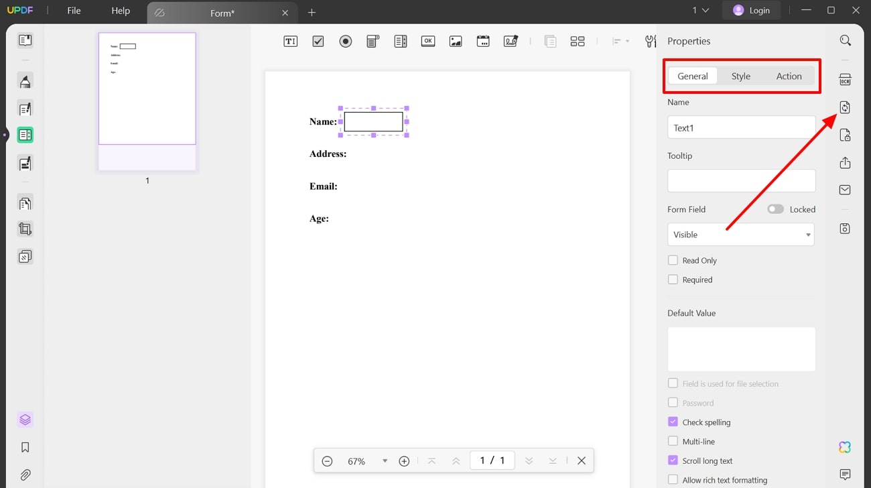Switch to the Style properties tab
The width and height of the screenshot is (871, 488).
pos(740,76)
